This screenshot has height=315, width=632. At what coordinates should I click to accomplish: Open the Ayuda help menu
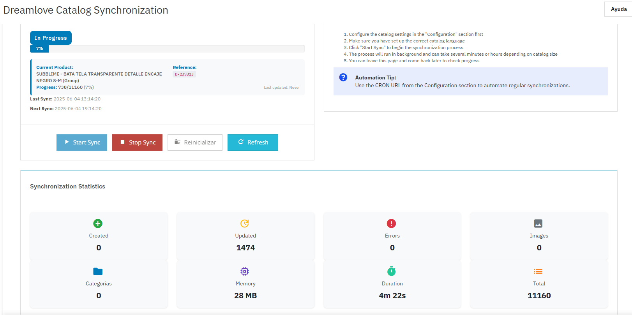point(618,9)
